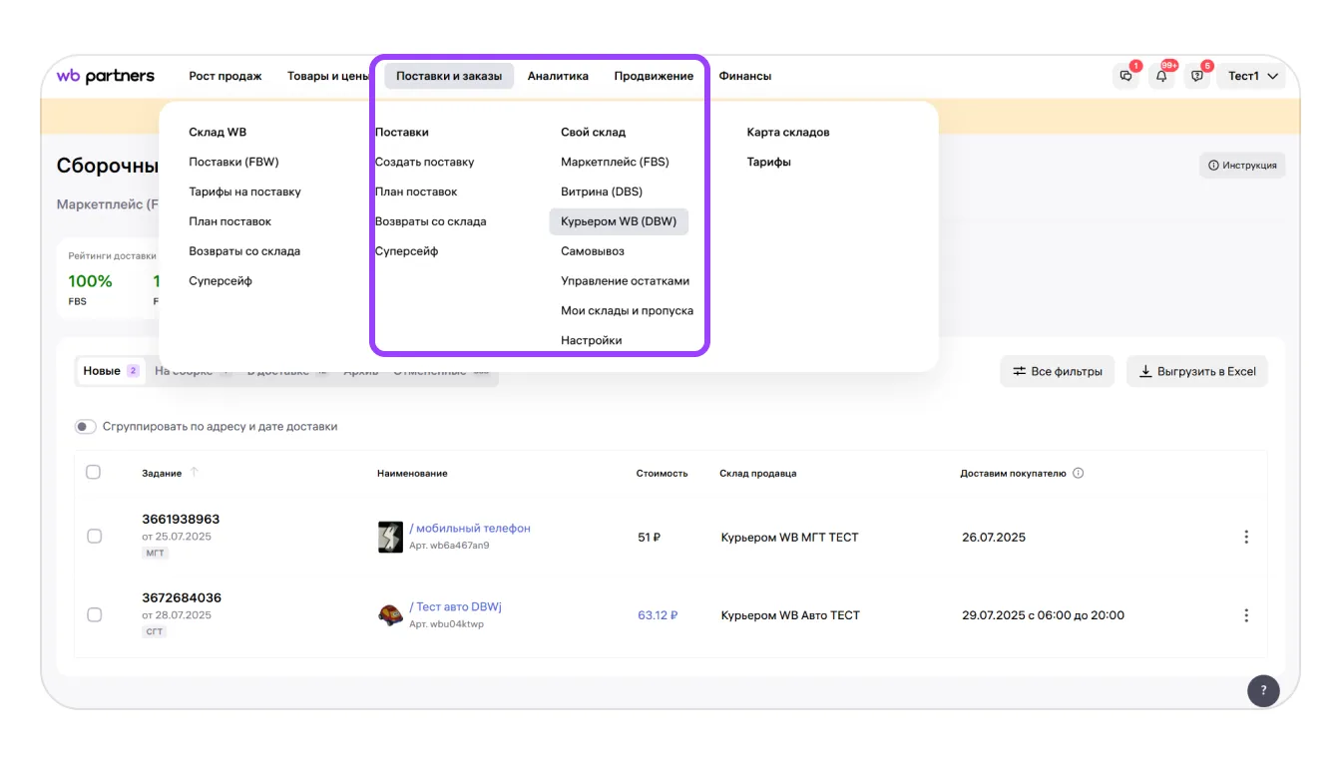Click the 63.12 ₽ price link
Screen dimensions: 1341x764
pyautogui.click(x=658, y=615)
